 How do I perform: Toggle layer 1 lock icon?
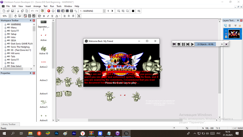(226, 37)
